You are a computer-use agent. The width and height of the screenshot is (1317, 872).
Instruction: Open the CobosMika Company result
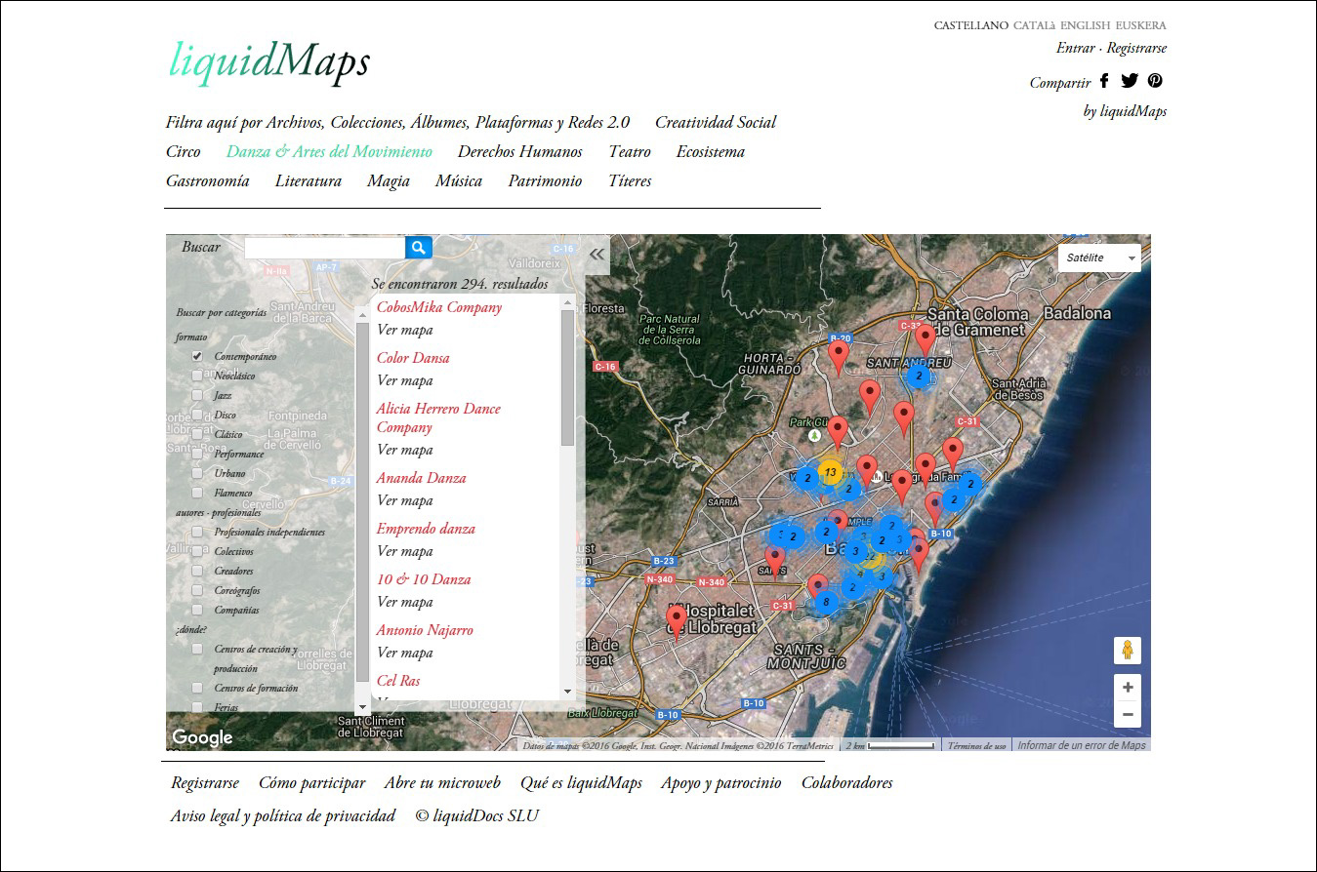[x=439, y=307]
